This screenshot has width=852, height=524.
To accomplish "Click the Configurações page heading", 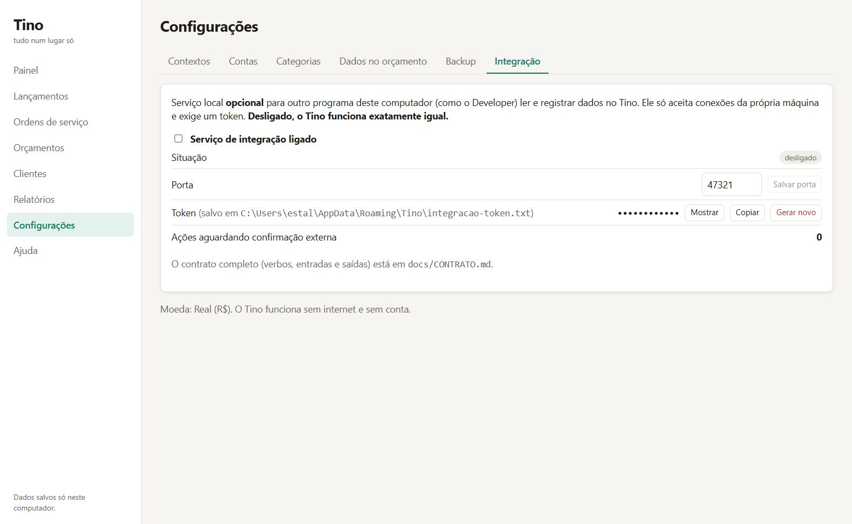I will (x=209, y=27).
